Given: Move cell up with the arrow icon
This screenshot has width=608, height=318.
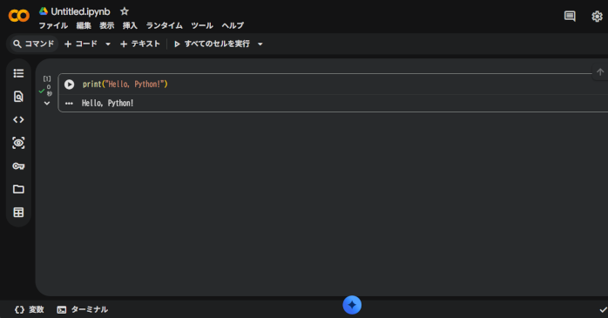Looking at the screenshot, I should [x=600, y=72].
